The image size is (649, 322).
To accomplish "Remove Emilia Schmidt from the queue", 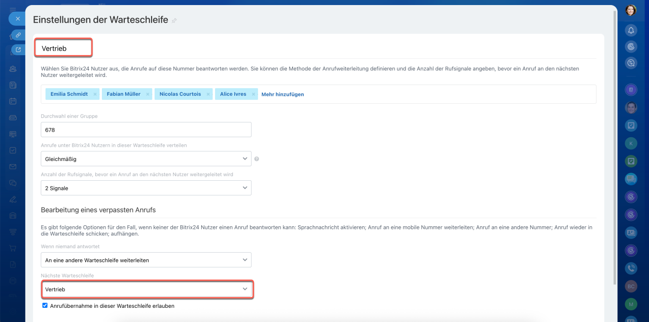I will tap(95, 94).
